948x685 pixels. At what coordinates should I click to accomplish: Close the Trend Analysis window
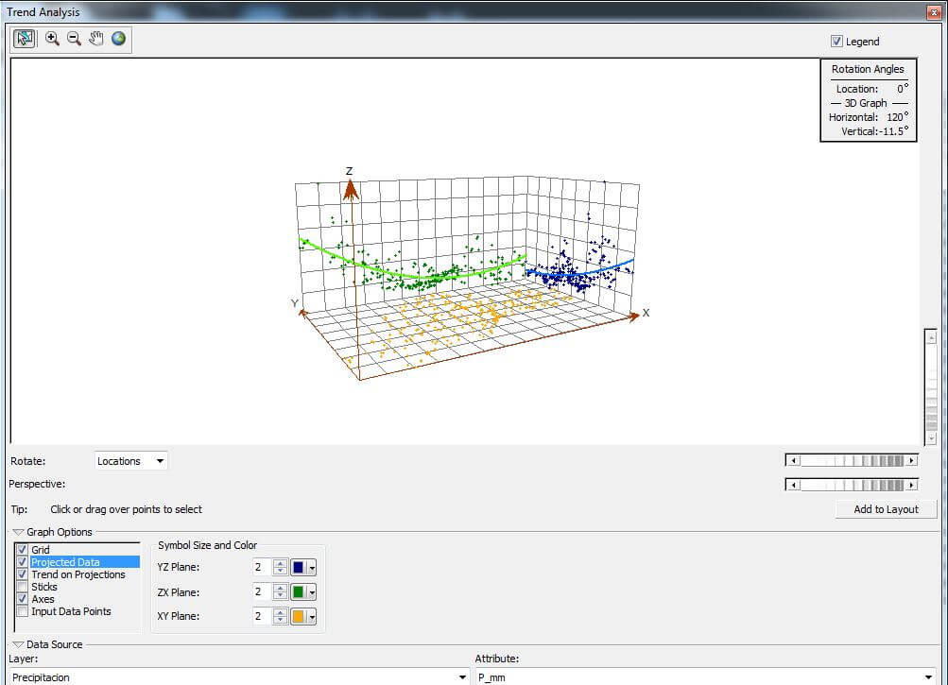click(x=935, y=11)
